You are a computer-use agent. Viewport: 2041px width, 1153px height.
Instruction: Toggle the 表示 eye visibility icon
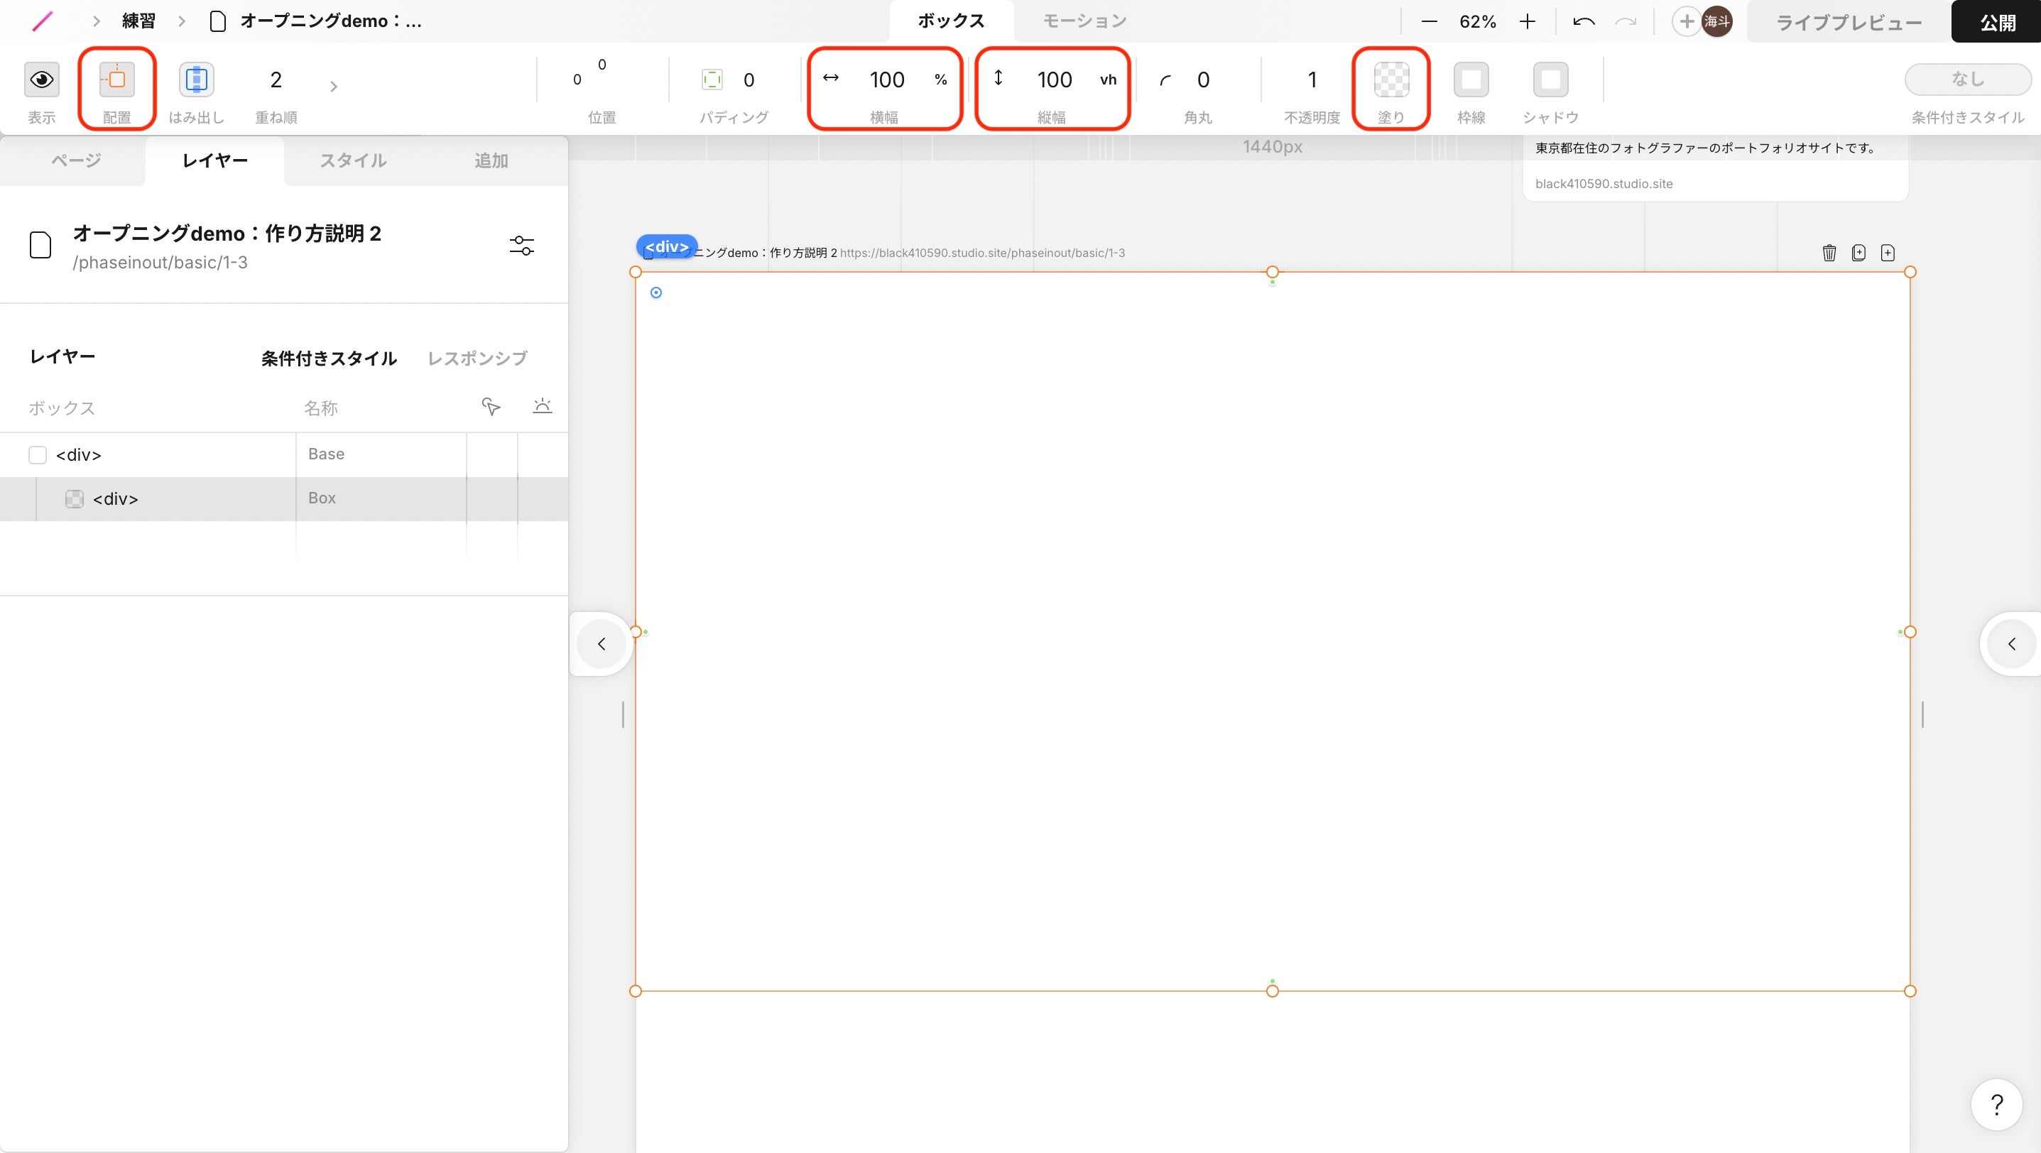pyautogui.click(x=41, y=80)
